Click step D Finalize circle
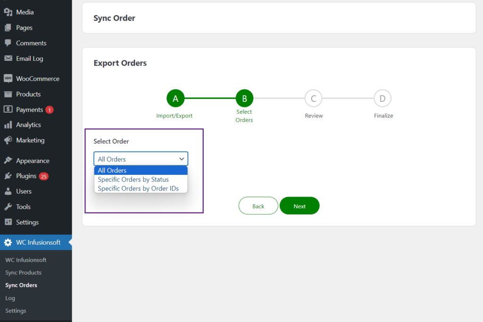The width and height of the screenshot is (483, 322). tap(382, 99)
